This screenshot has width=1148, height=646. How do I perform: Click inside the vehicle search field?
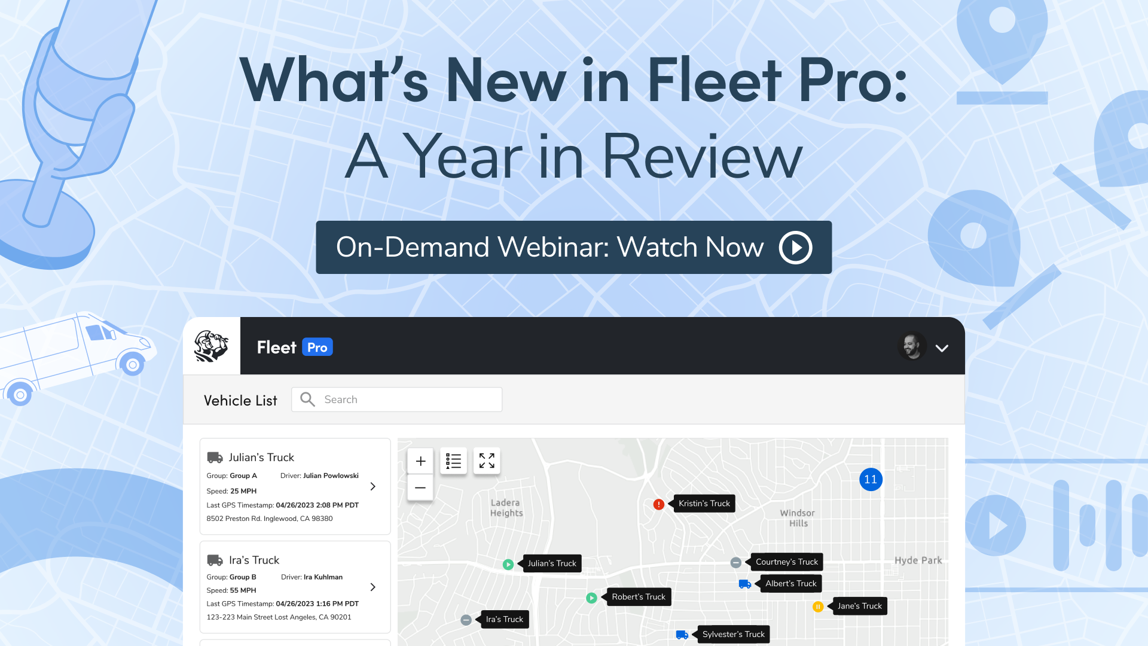407,399
